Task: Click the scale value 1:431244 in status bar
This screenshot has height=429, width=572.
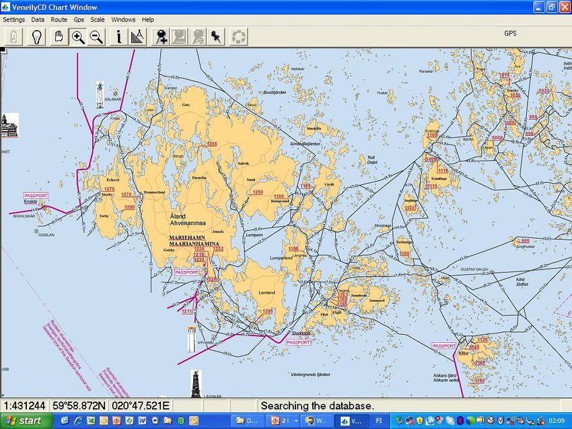Action: pyautogui.click(x=24, y=405)
